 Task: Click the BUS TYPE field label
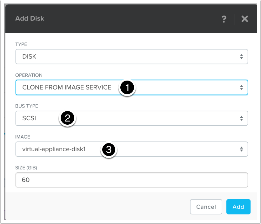27,106
